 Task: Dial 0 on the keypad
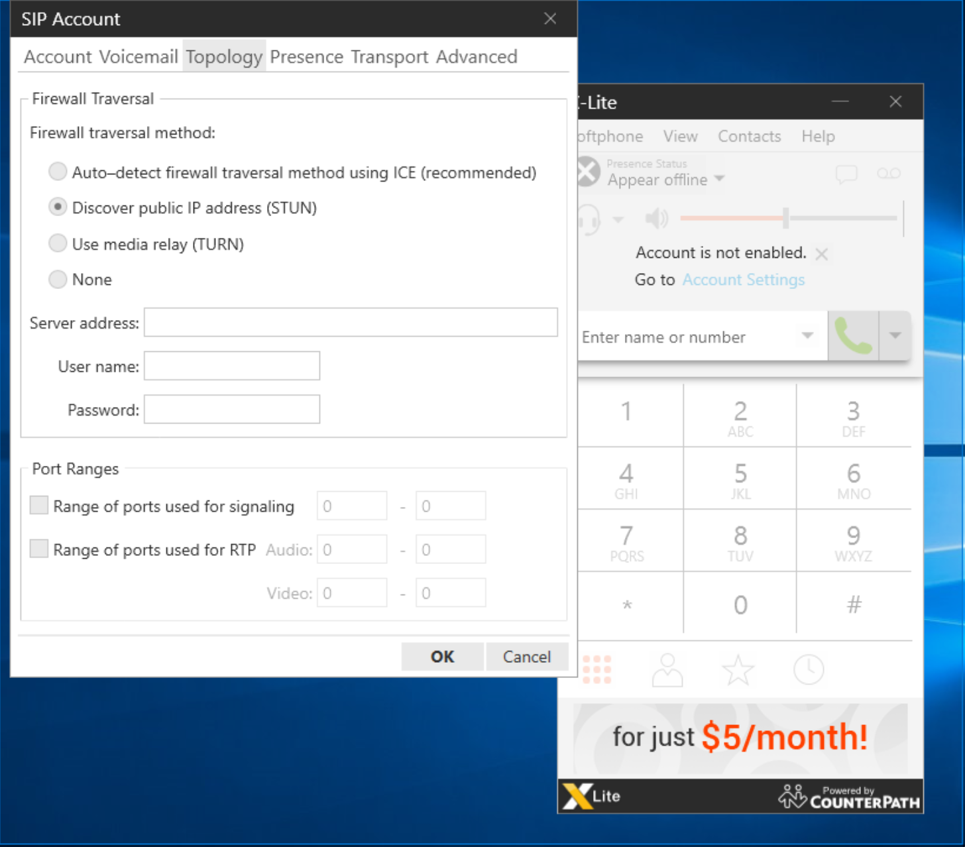click(x=740, y=603)
